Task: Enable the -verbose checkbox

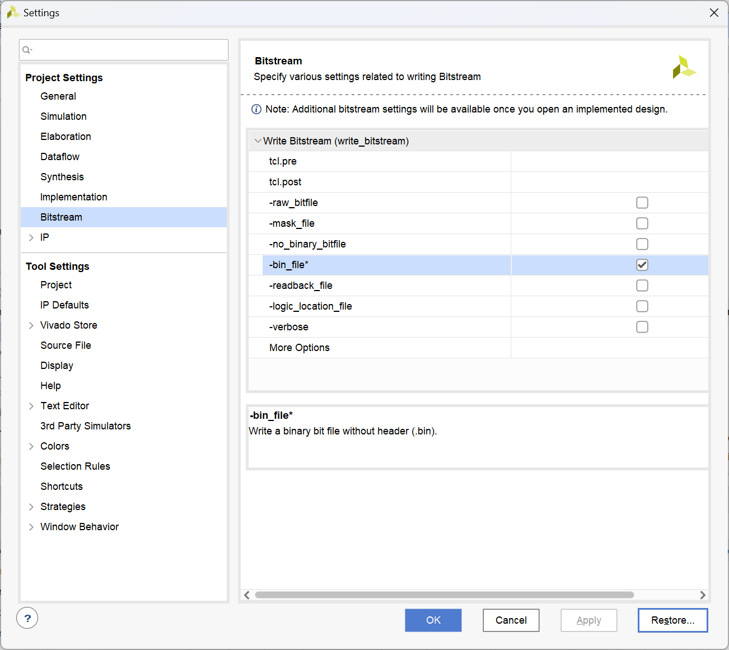Action: click(642, 327)
